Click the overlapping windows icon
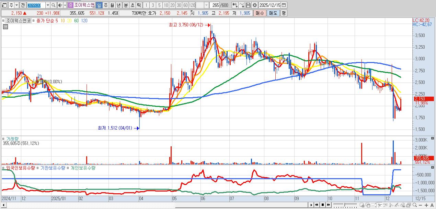This screenshot has width=436, height=209. coord(368,205)
